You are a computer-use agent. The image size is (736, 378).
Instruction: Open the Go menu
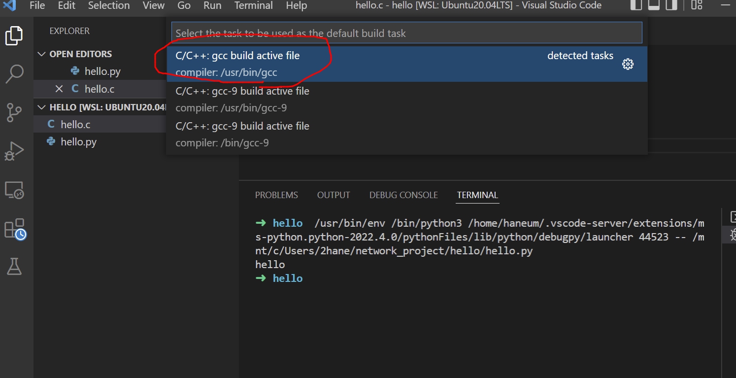pyautogui.click(x=184, y=5)
